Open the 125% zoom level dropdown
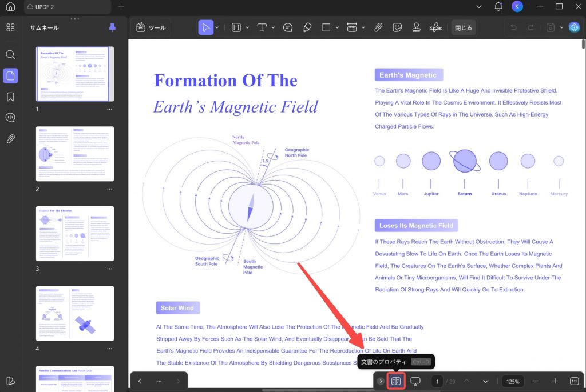586x392 pixels. (513, 382)
